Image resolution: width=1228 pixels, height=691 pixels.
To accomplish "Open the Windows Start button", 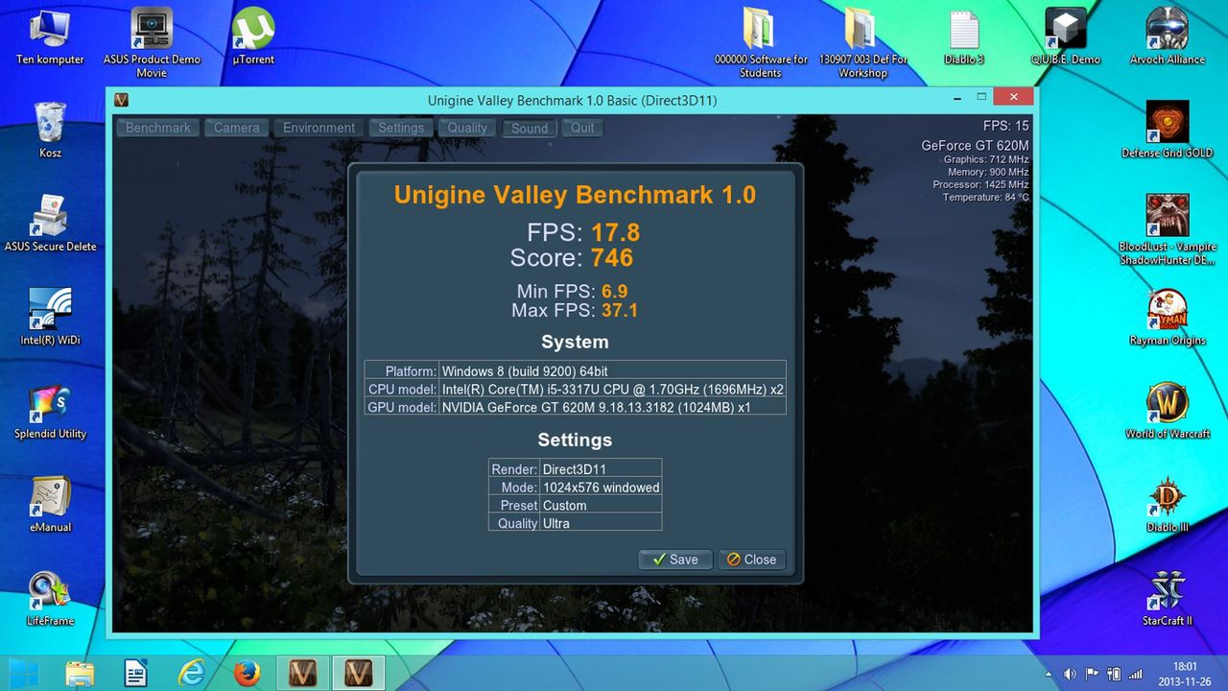I will pyautogui.click(x=26, y=672).
